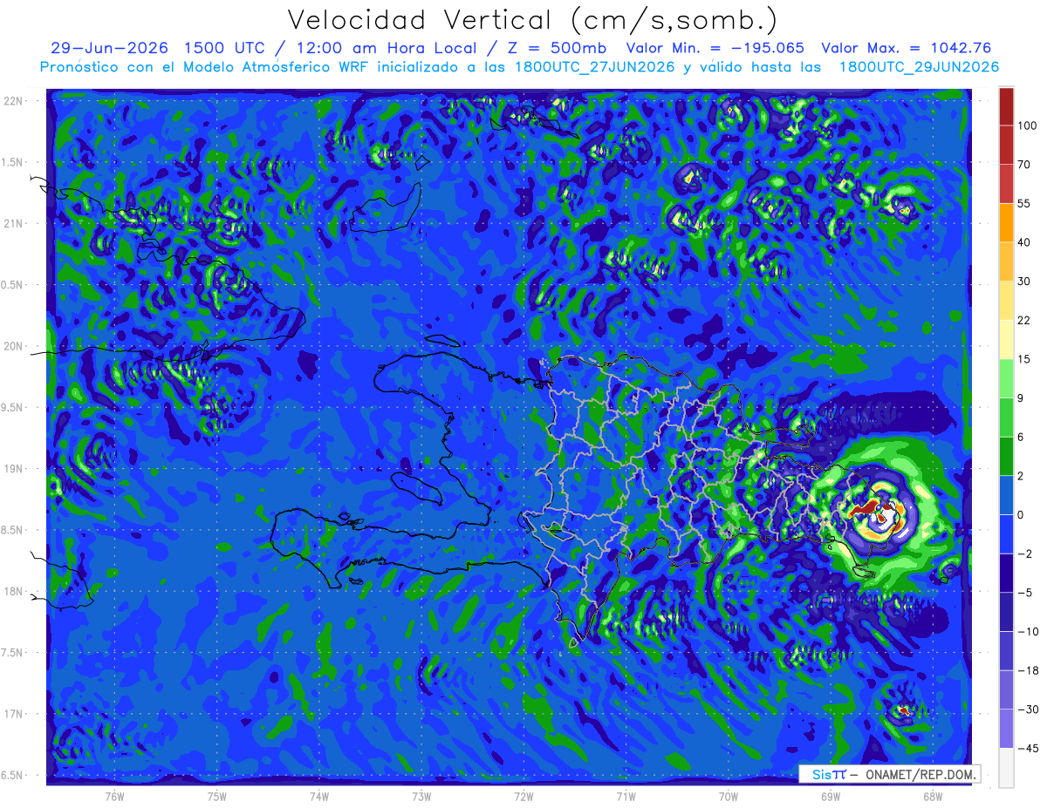Viewport: 1047px width, 808px height.
Task: Click the colorbar label "22"
Action: coord(1024,320)
